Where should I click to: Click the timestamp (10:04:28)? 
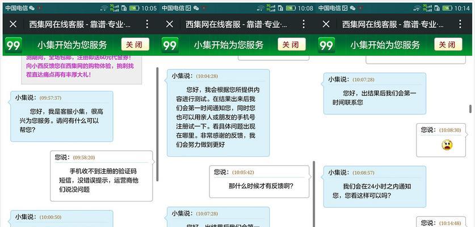207,77
